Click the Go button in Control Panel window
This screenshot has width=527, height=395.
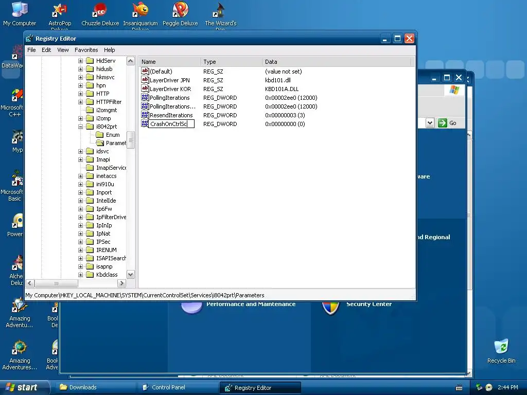click(x=447, y=123)
